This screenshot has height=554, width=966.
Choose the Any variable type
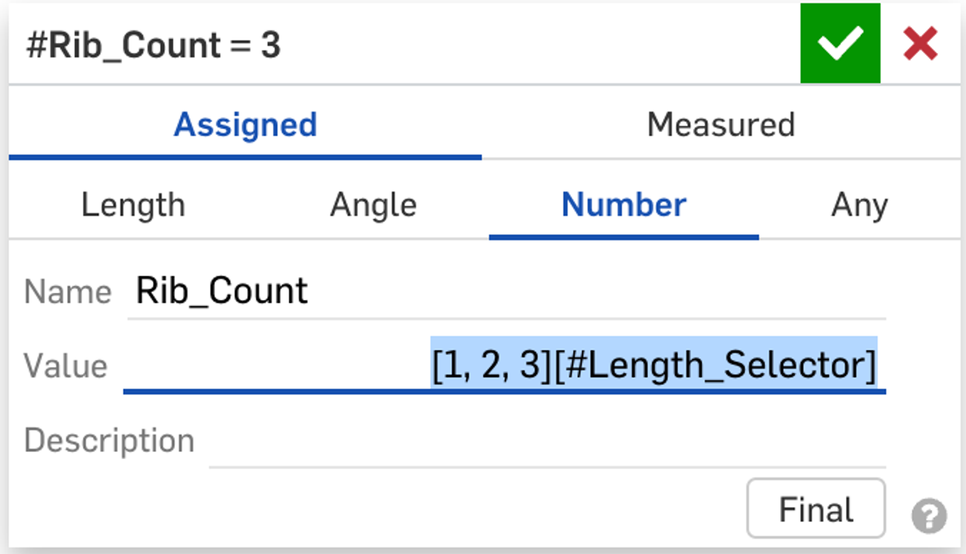(859, 205)
